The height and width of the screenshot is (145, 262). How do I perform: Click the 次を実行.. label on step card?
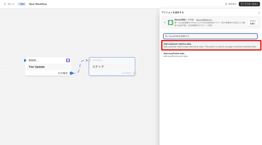98,60
